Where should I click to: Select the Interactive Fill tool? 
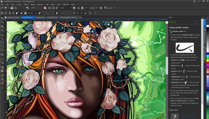click(2, 79)
